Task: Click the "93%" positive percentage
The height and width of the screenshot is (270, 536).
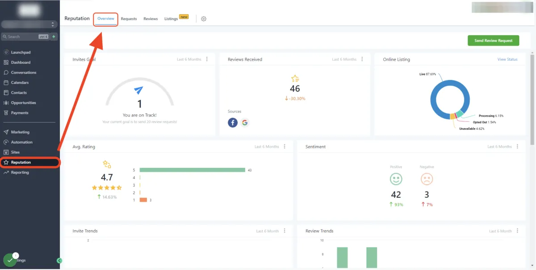Action: tap(399, 204)
